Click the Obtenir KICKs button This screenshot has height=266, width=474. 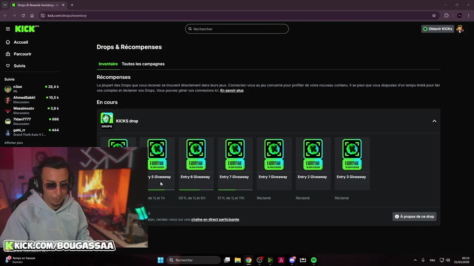tap(438, 29)
